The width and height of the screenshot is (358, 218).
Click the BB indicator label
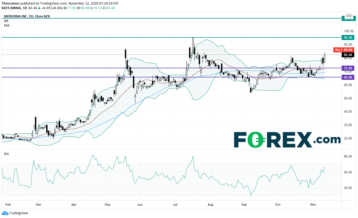point(6,21)
